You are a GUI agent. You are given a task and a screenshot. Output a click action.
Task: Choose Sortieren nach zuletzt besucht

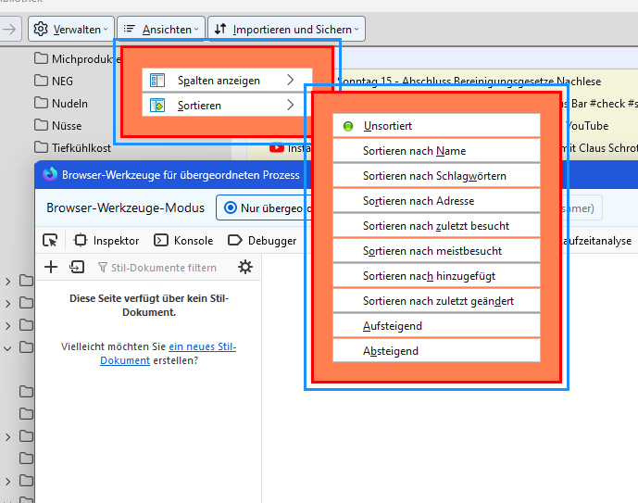point(436,226)
